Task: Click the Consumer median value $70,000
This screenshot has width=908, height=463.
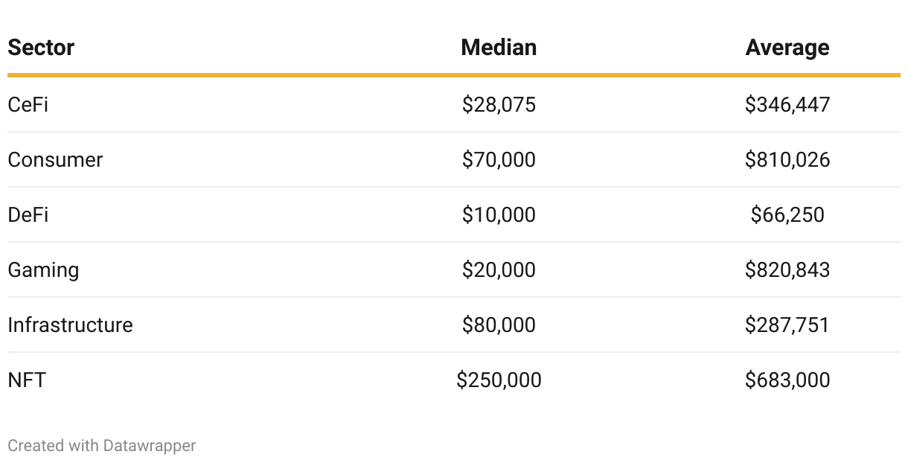Action: point(499,160)
